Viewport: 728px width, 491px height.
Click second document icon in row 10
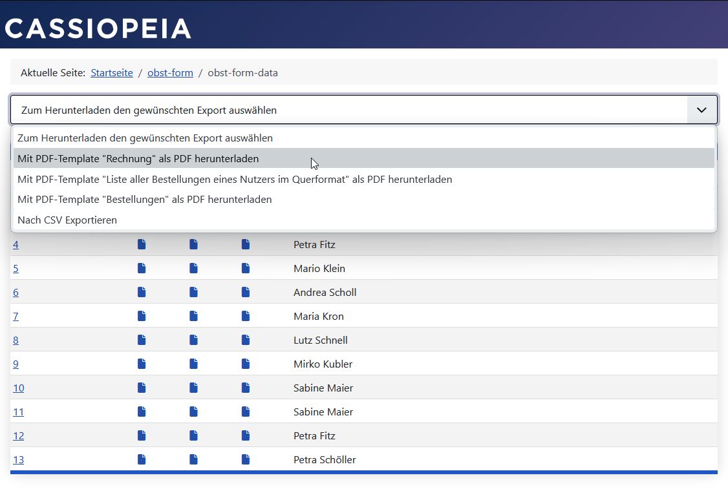(194, 388)
